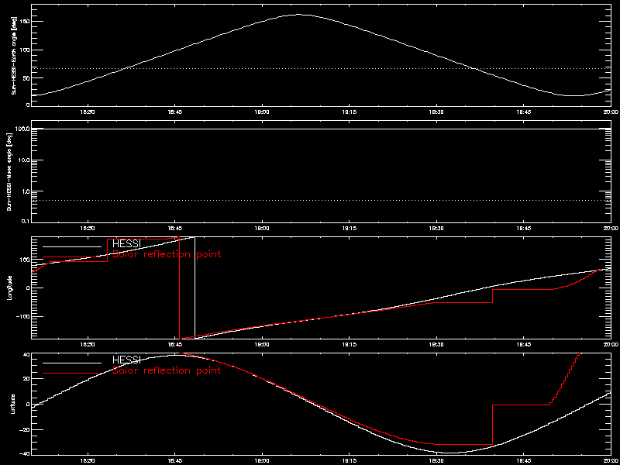Click '19:15' time label under Sun-HESSI-Noon plot
The height and width of the screenshot is (465, 620).
click(x=350, y=228)
